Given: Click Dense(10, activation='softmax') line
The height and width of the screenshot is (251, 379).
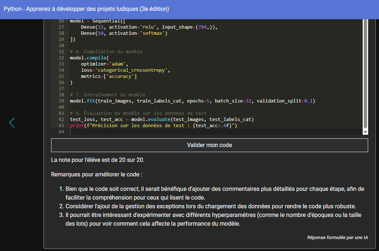Looking at the screenshot, I should [124, 33].
